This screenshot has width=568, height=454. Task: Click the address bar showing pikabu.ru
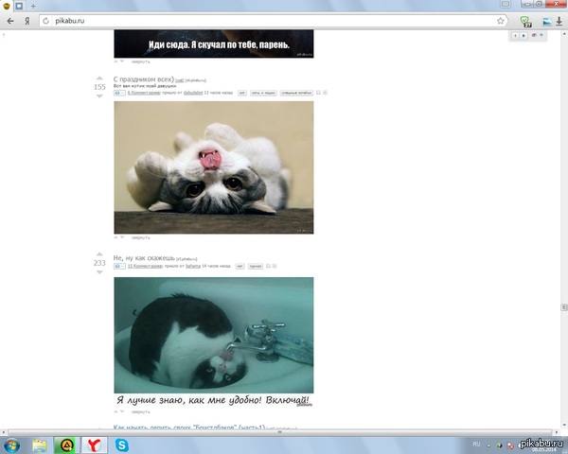point(265,20)
